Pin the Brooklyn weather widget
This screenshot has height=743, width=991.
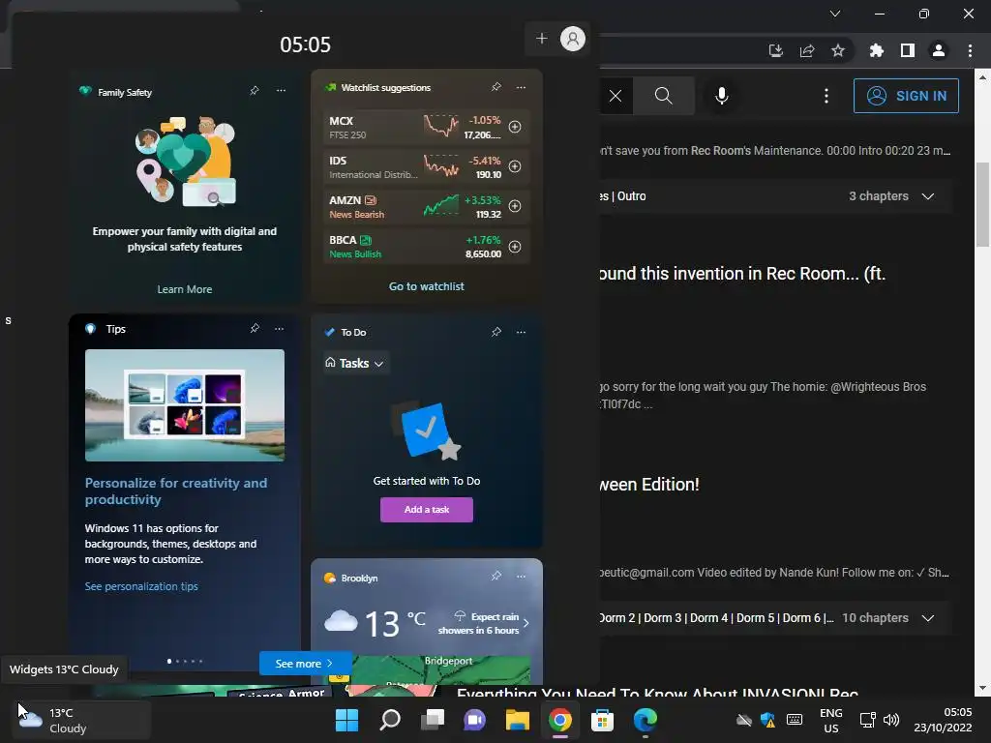coord(496,577)
